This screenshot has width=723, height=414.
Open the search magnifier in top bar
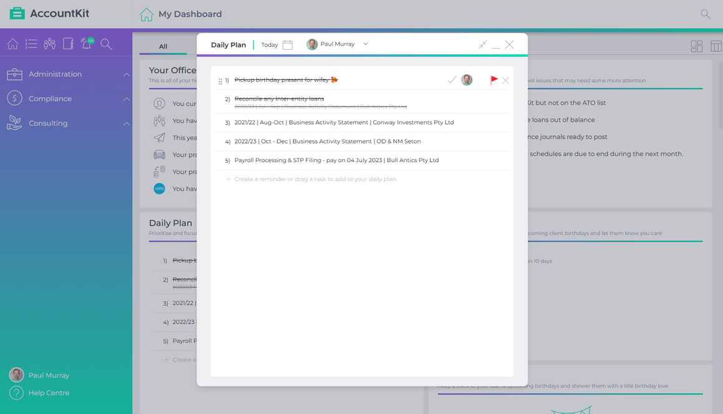(x=705, y=14)
